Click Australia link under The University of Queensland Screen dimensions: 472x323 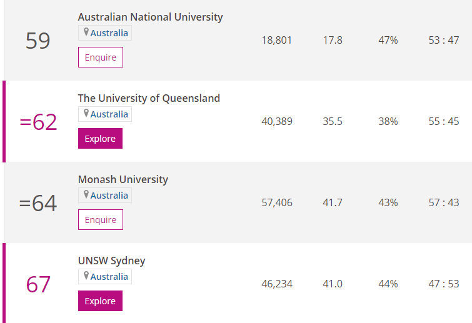[109, 114]
